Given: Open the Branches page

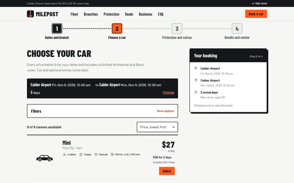Looking at the screenshot, I should 91,14.
